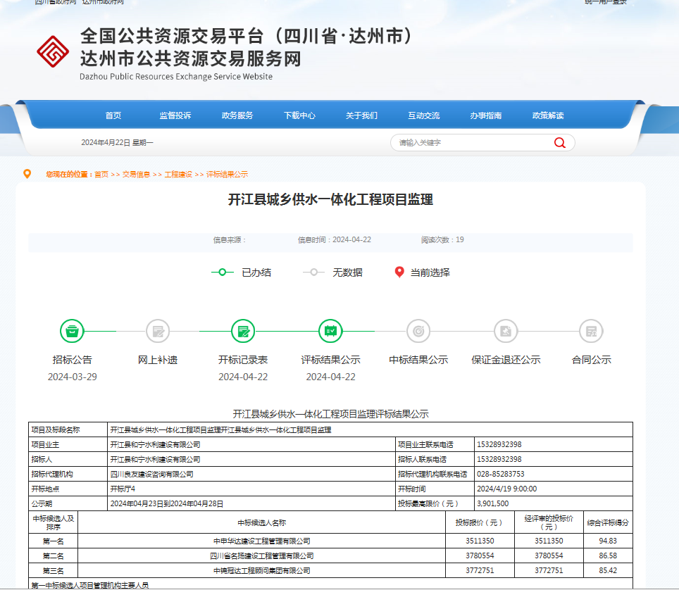Click the 合同公示 step icon
This screenshot has width=679, height=590.
pos(591,331)
